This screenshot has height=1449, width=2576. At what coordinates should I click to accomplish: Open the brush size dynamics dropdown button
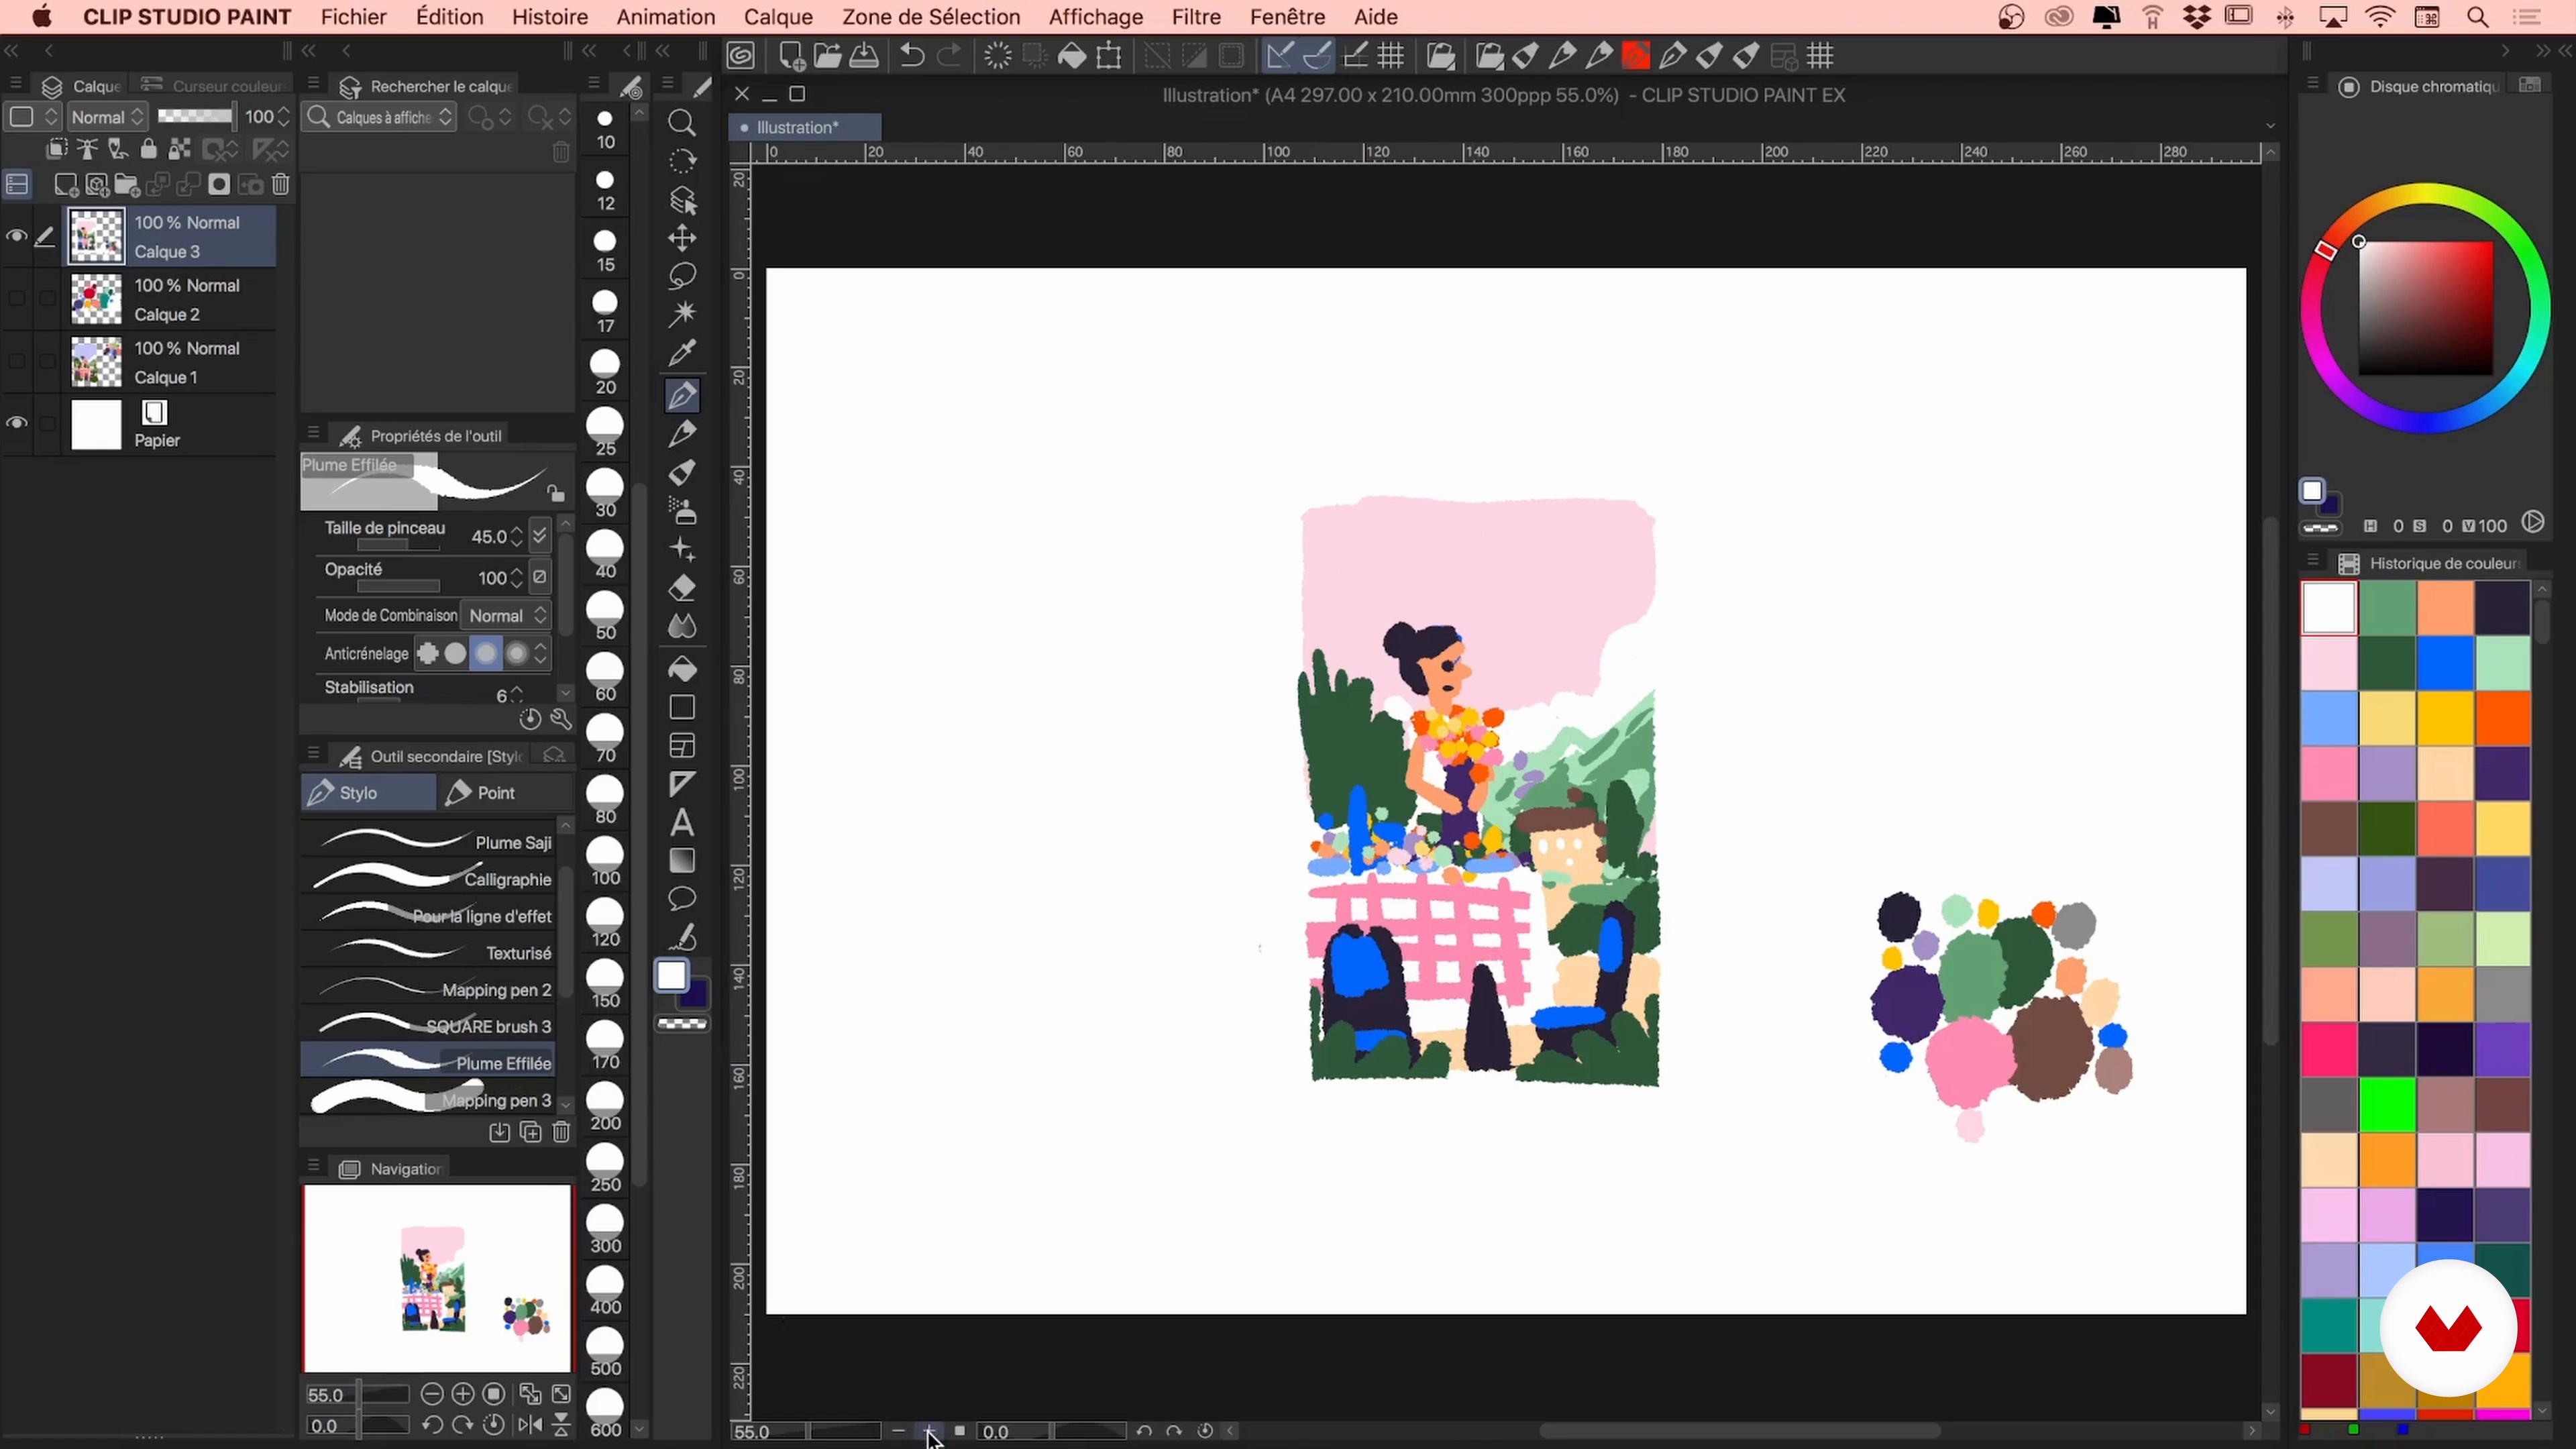click(x=540, y=536)
